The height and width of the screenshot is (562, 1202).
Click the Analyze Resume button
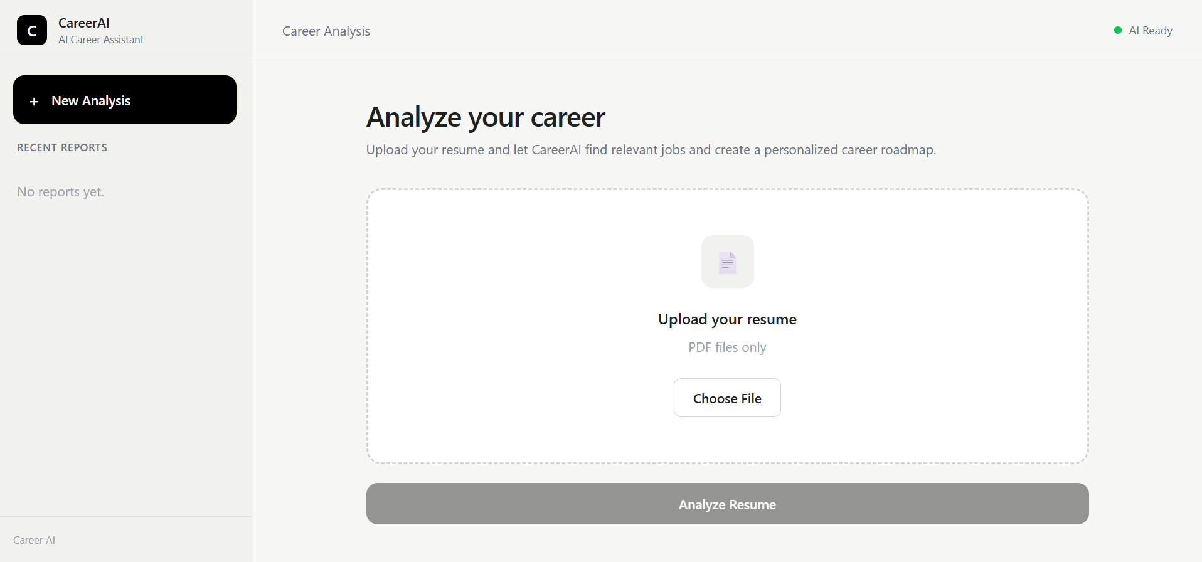click(727, 504)
